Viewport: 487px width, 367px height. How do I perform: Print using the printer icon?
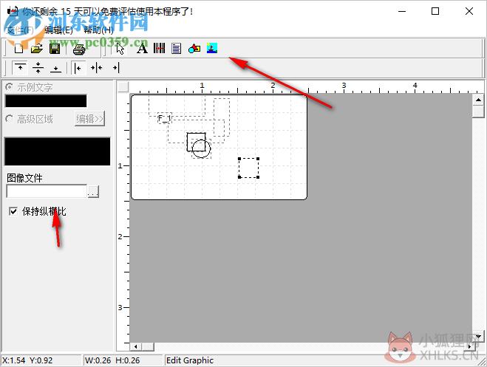pyautogui.click(x=79, y=49)
